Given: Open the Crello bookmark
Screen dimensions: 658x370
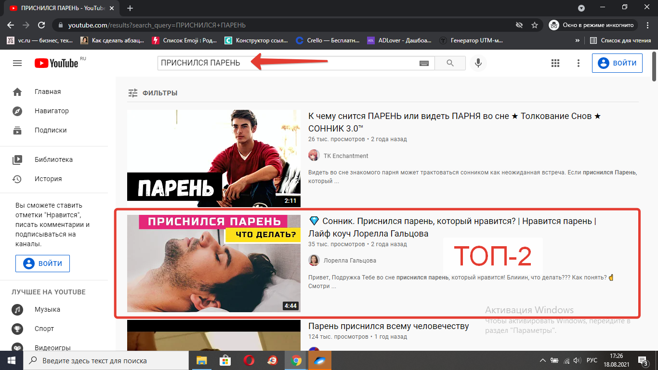Looking at the screenshot, I should pyautogui.click(x=328, y=40).
